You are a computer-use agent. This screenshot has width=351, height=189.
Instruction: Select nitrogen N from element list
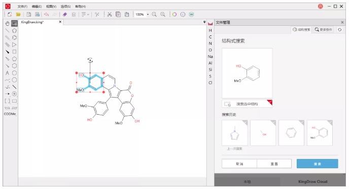(210, 43)
